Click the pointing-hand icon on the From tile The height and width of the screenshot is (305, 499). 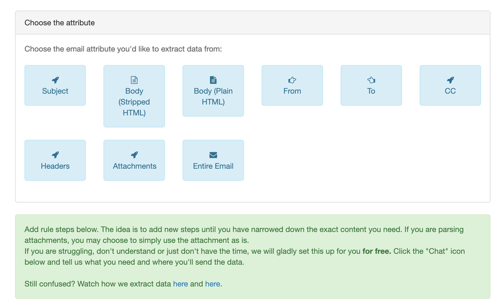pos(292,80)
